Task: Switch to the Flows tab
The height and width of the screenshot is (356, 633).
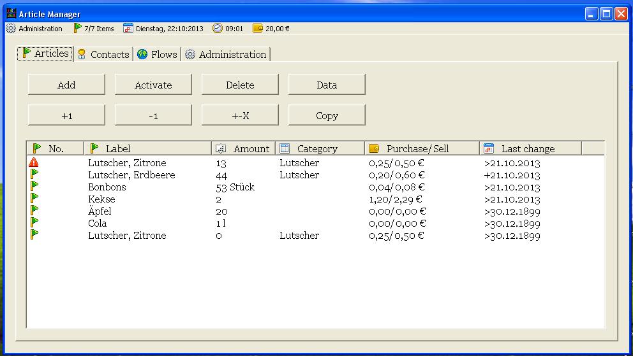Action: click(157, 54)
